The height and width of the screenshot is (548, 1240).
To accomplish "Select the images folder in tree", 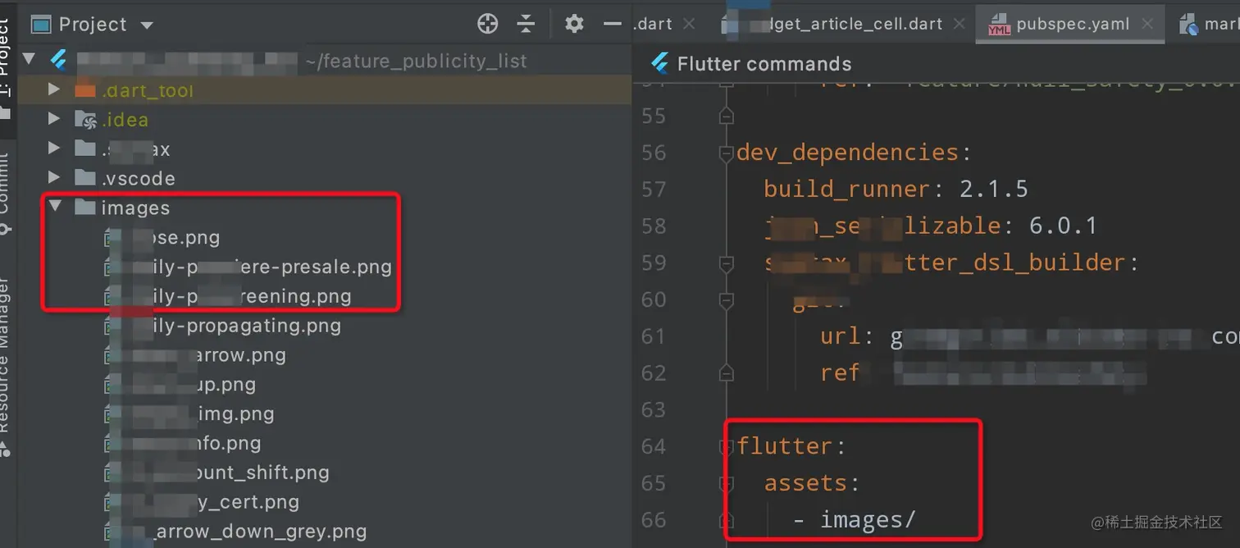I will [135, 208].
